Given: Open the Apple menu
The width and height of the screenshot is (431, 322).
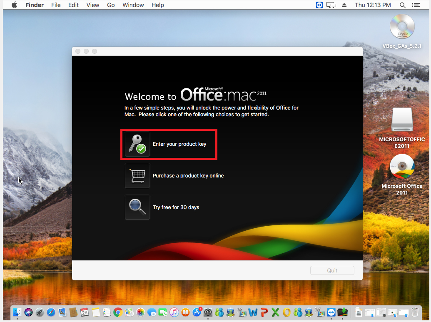Looking at the screenshot, I should [x=14, y=5].
